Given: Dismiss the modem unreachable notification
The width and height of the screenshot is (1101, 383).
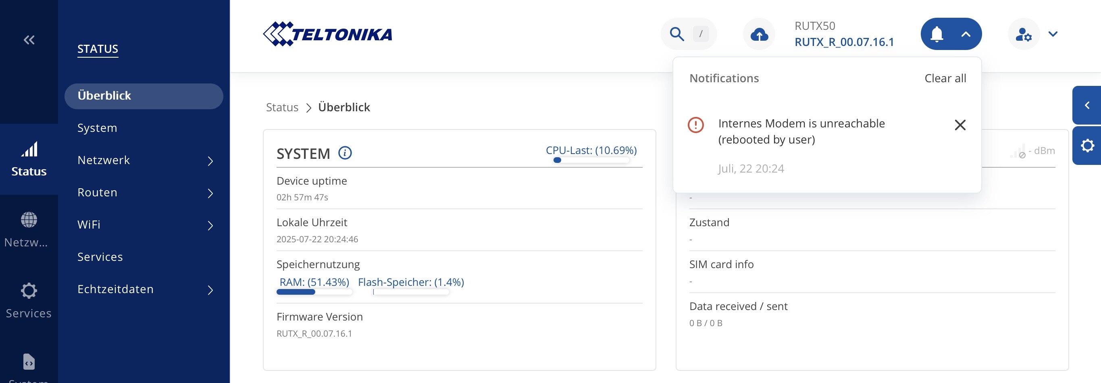Looking at the screenshot, I should [x=960, y=125].
